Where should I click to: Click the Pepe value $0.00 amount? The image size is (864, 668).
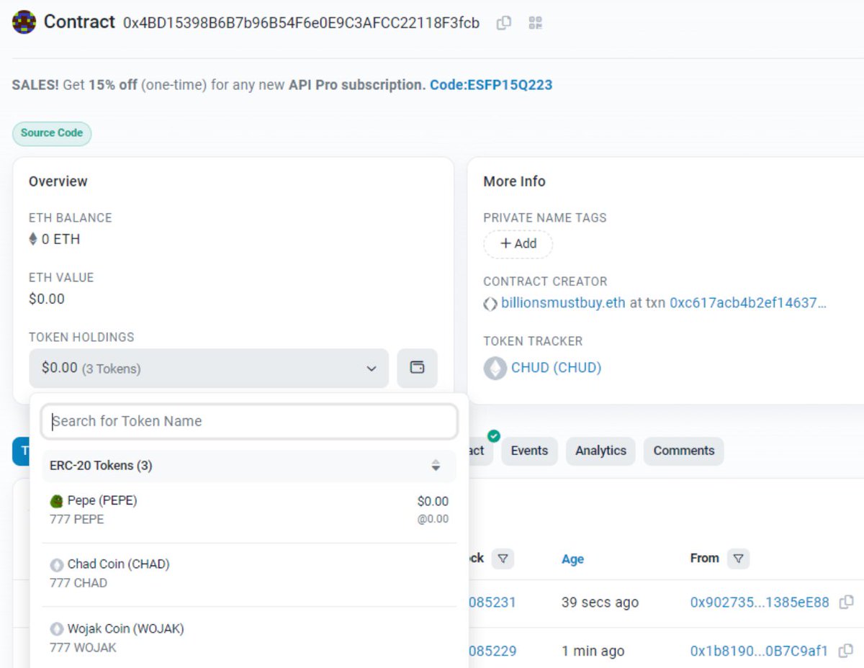433,502
